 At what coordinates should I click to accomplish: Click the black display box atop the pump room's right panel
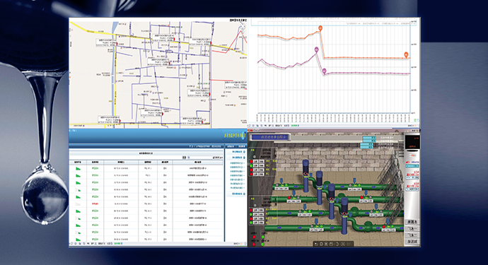pos(412,142)
